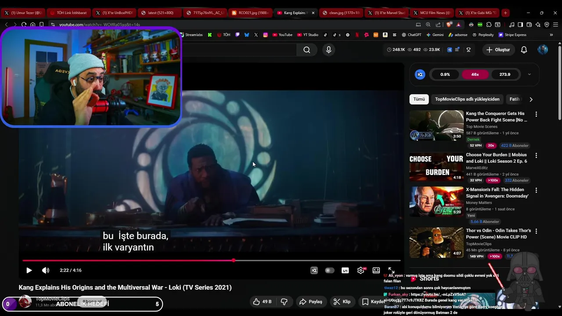Image resolution: width=562 pixels, height=316 pixels.
Task: Open Thor vs Odin video title link
Action: [498, 233]
